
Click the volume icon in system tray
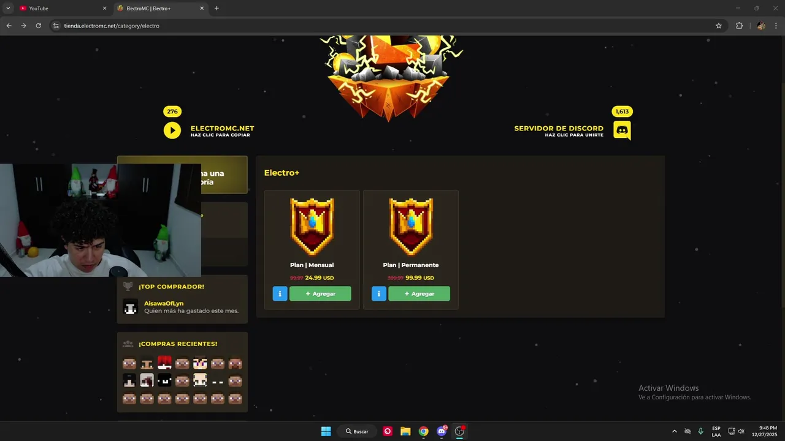point(741,431)
